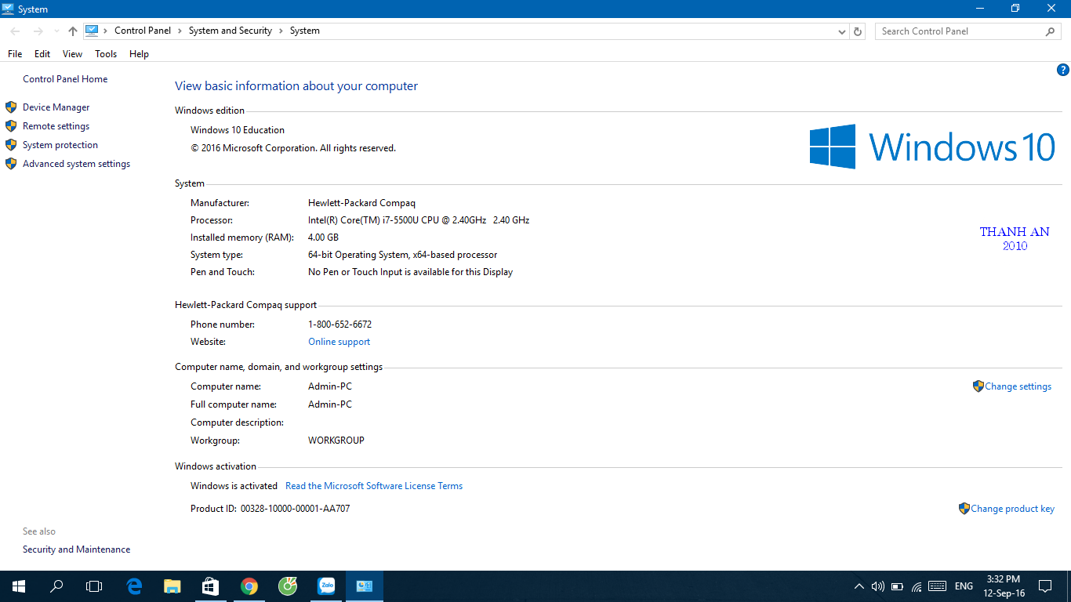Open the Wi-Fi network tray icon
The height and width of the screenshot is (602, 1071).
(x=916, y=586)
